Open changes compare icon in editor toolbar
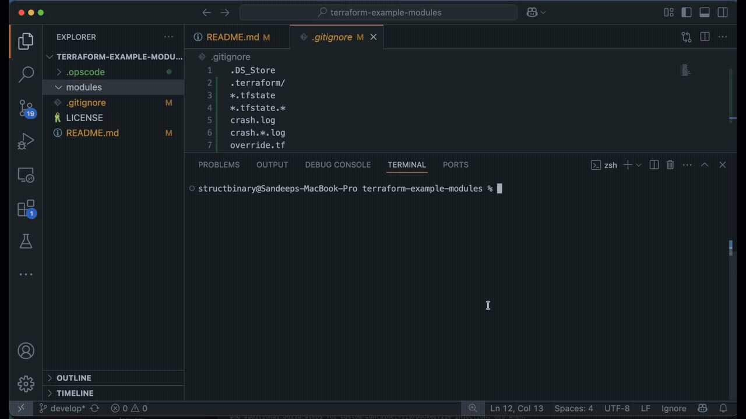 click(x=687, y=37)
